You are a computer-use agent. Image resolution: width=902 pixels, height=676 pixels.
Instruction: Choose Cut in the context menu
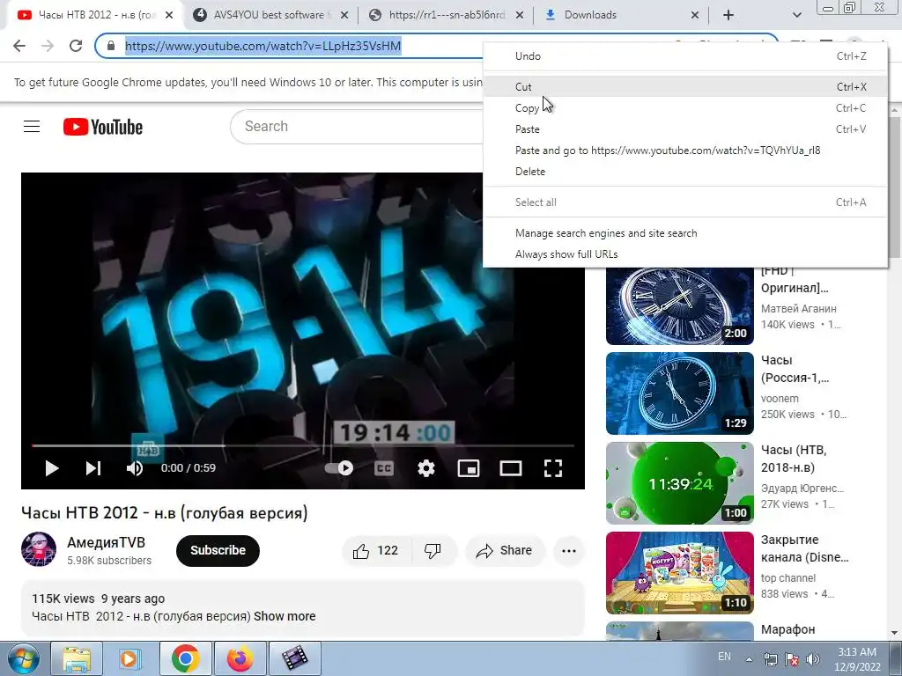tap(685, 87)
